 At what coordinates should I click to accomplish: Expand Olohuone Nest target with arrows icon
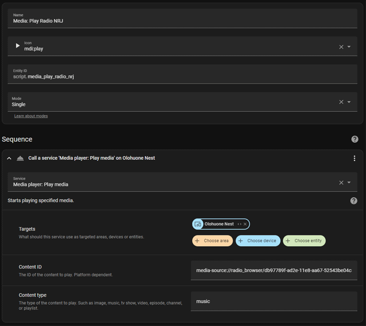click(x=239, y=224)
